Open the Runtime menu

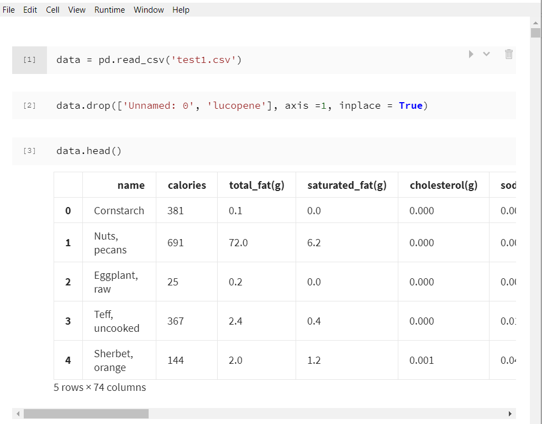click(x=109, y=10)
